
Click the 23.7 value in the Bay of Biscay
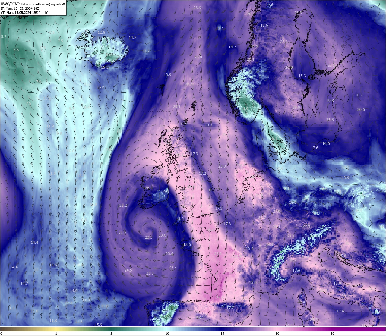click(172, 267)
